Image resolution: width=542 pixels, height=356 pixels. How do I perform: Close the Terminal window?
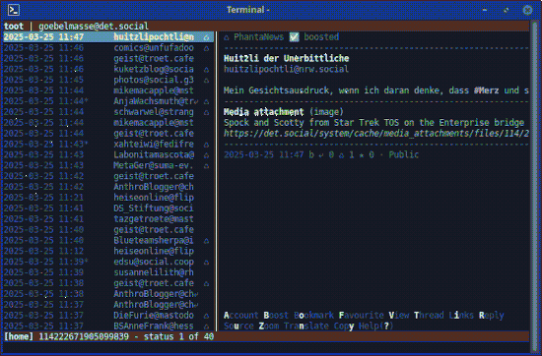point(527,10)
